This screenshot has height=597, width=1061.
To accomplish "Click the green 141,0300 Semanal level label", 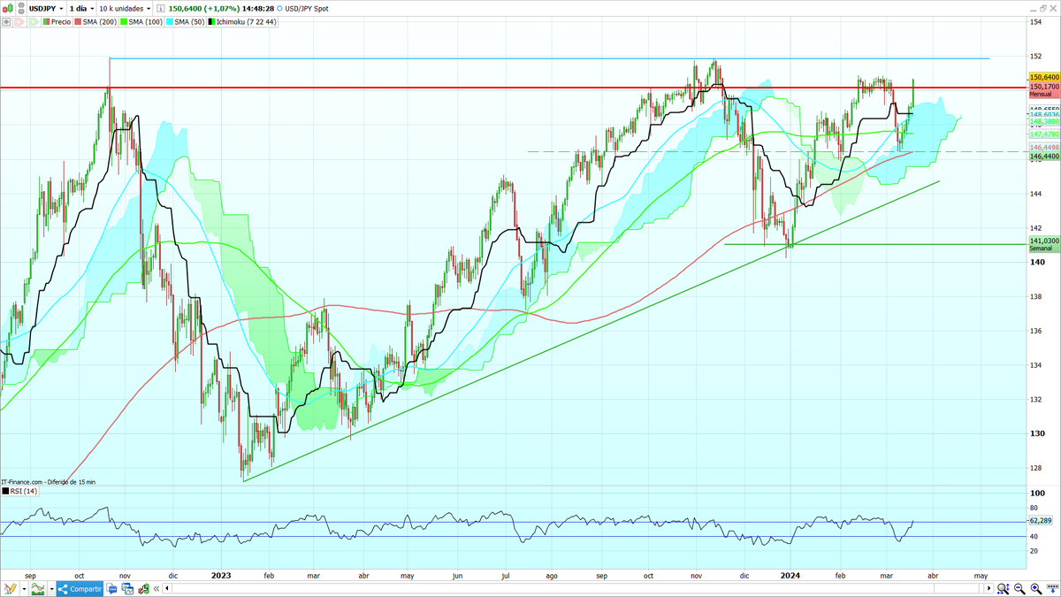I will [x=1044, y=243].
